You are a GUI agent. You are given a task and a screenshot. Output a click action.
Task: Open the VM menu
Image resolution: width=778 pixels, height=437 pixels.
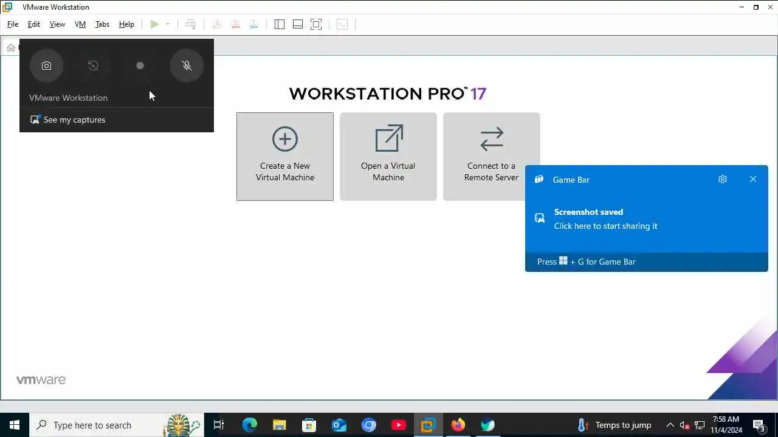[80, 24]
